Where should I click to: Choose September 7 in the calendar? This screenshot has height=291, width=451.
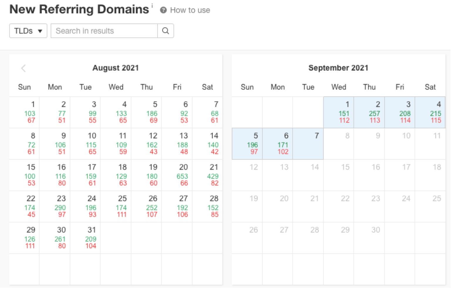click(x=308, y=144)
